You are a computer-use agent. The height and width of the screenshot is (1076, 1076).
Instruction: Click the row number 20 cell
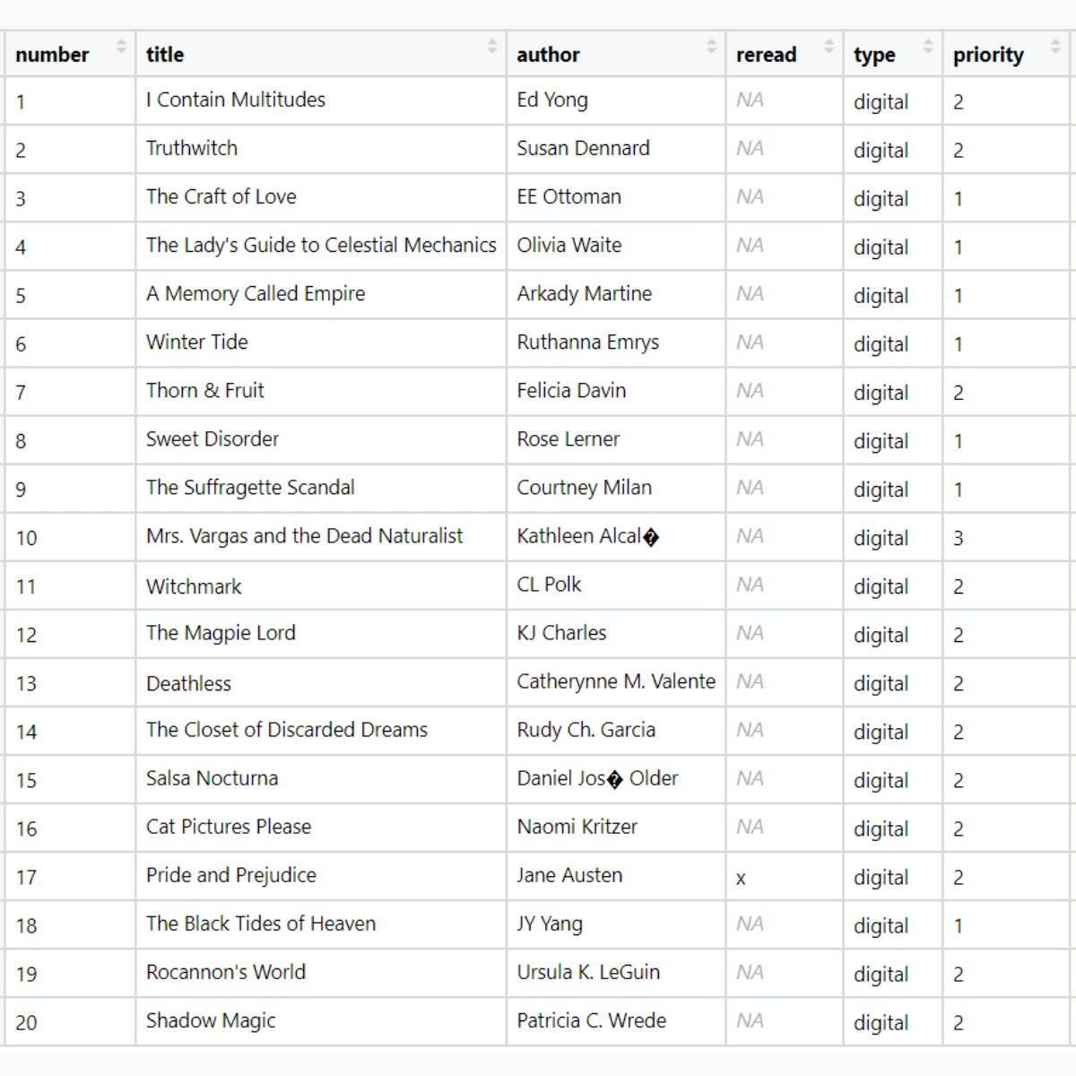click(x=27, y=1022)
